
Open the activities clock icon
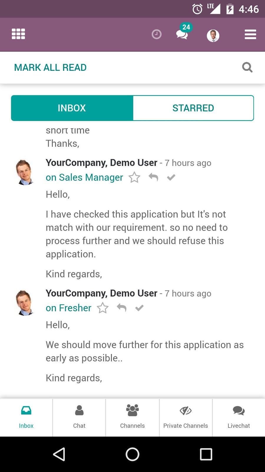click(156, 34)
